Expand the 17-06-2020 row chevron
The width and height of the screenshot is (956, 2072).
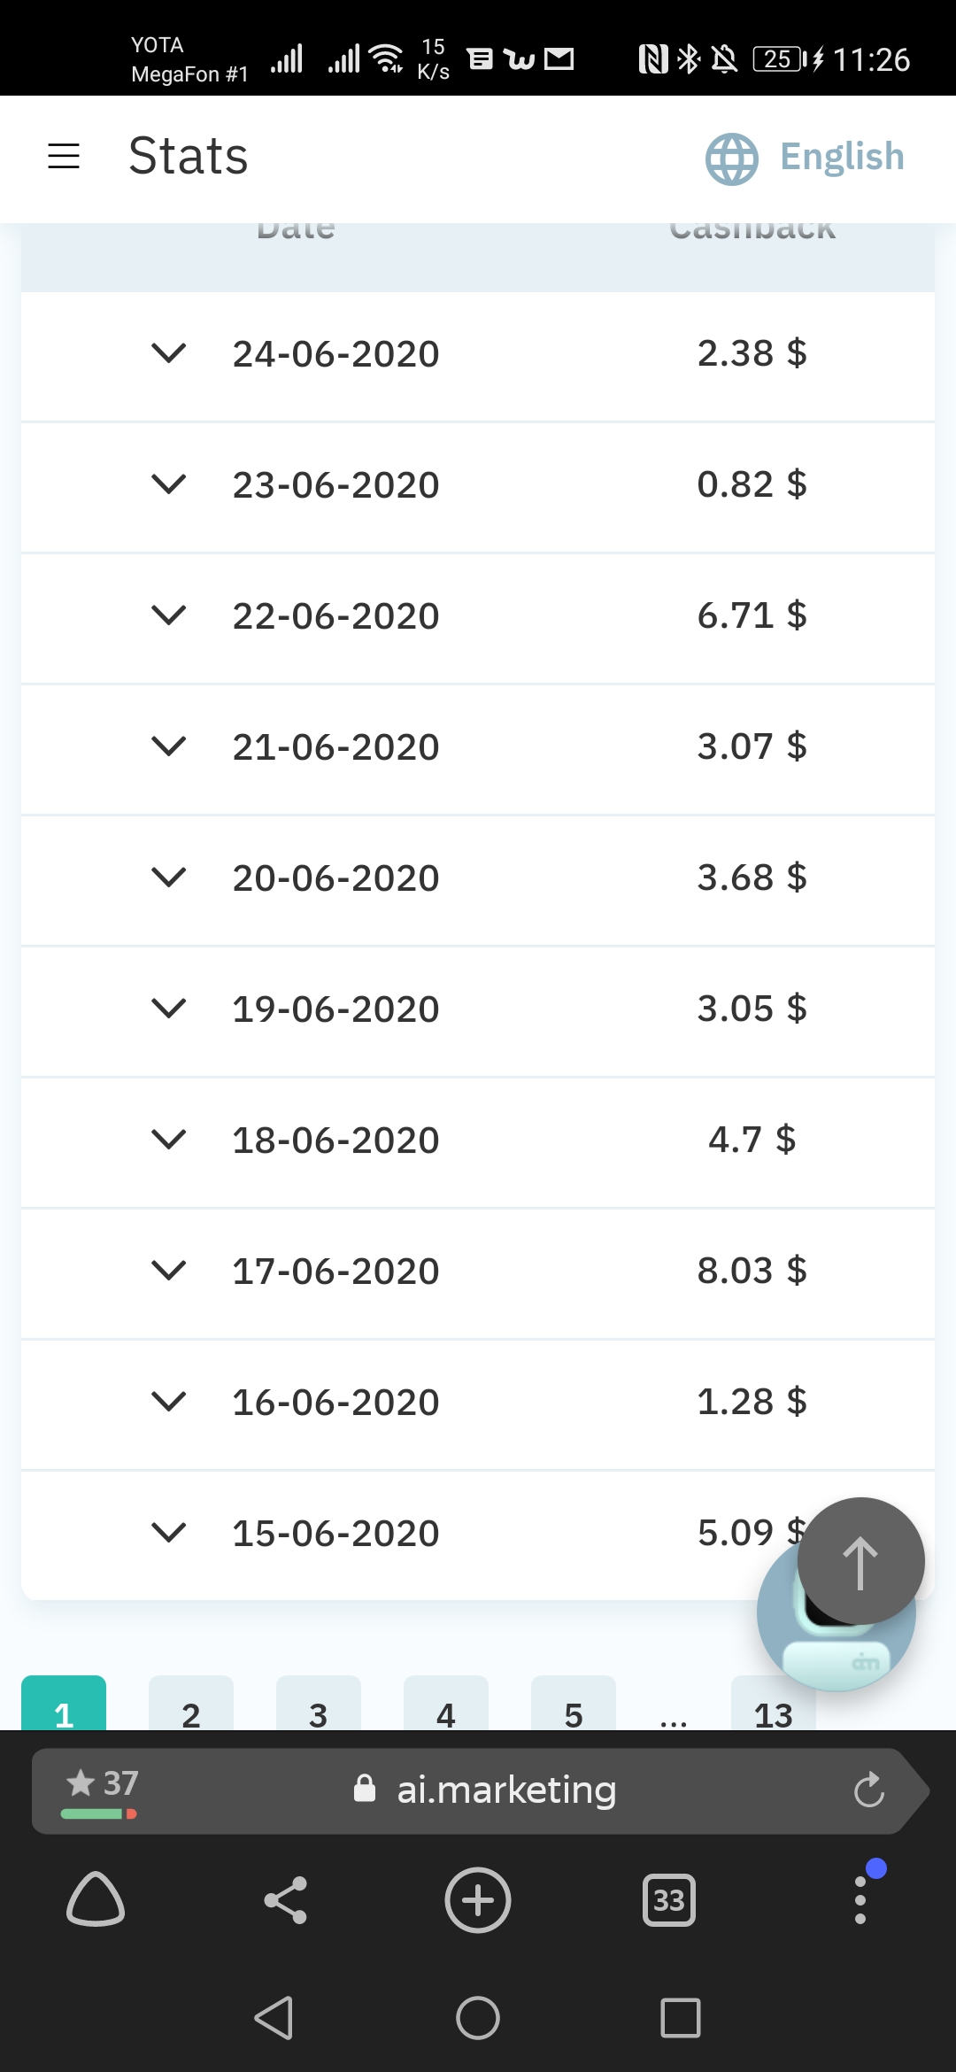tap(169, 1271)
